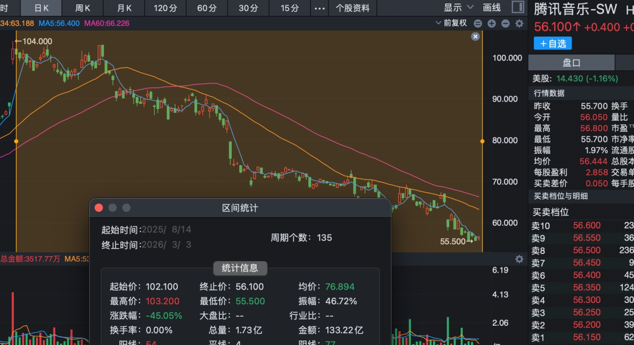The height and width of the screenshot is (345, 634).
Task: Close the range selection overlay
Action: pyautogui.click(x=475, y=36)
